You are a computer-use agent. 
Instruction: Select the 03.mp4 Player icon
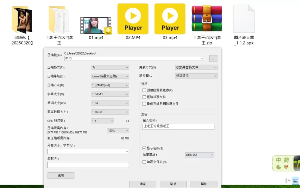click(x=170, y=19)
